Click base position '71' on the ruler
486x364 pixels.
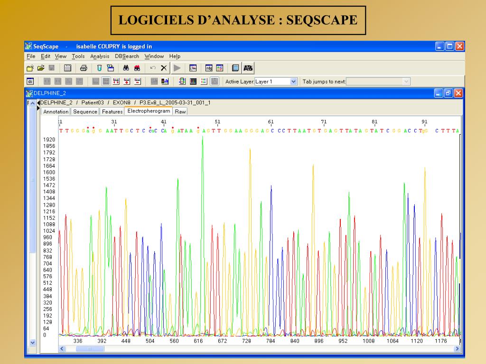pyautogui.click(x=324, y=122)
